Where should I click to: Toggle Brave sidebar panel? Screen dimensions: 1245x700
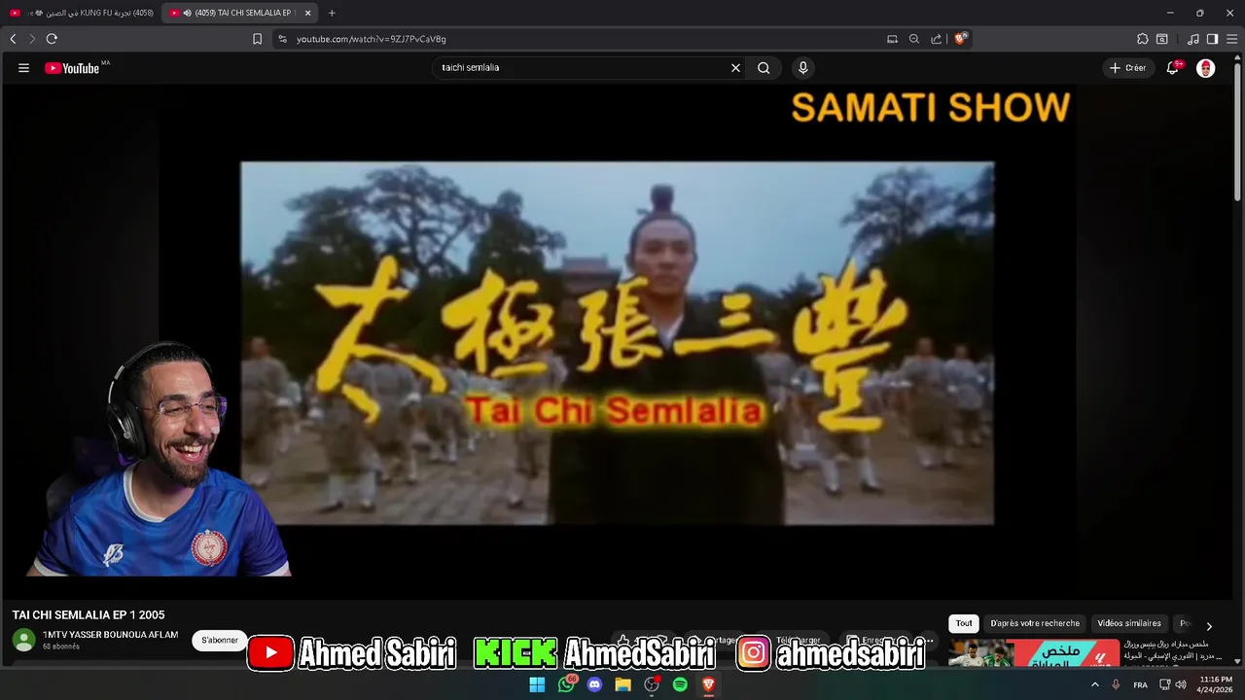(1212, 39)
